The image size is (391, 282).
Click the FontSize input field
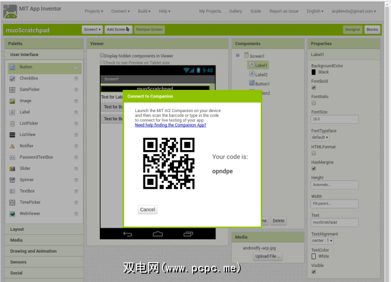click(334, 119)
